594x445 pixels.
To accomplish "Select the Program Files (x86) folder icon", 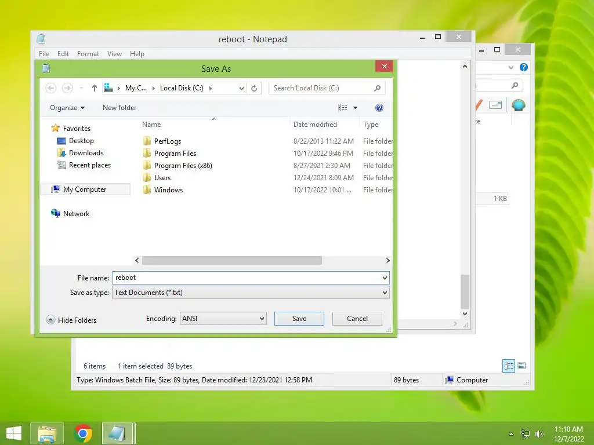I will click(147, 165).
